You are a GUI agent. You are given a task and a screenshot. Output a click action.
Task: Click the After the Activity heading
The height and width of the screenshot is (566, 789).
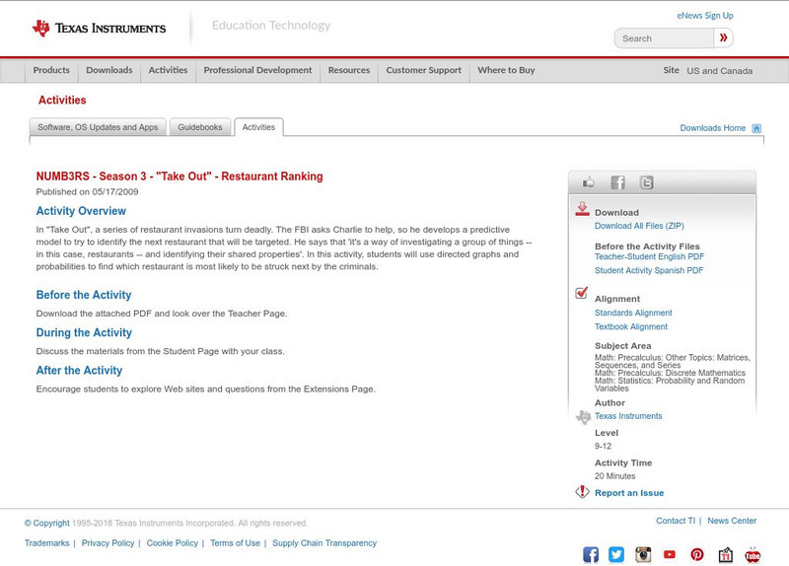click(x=79, y=371)
